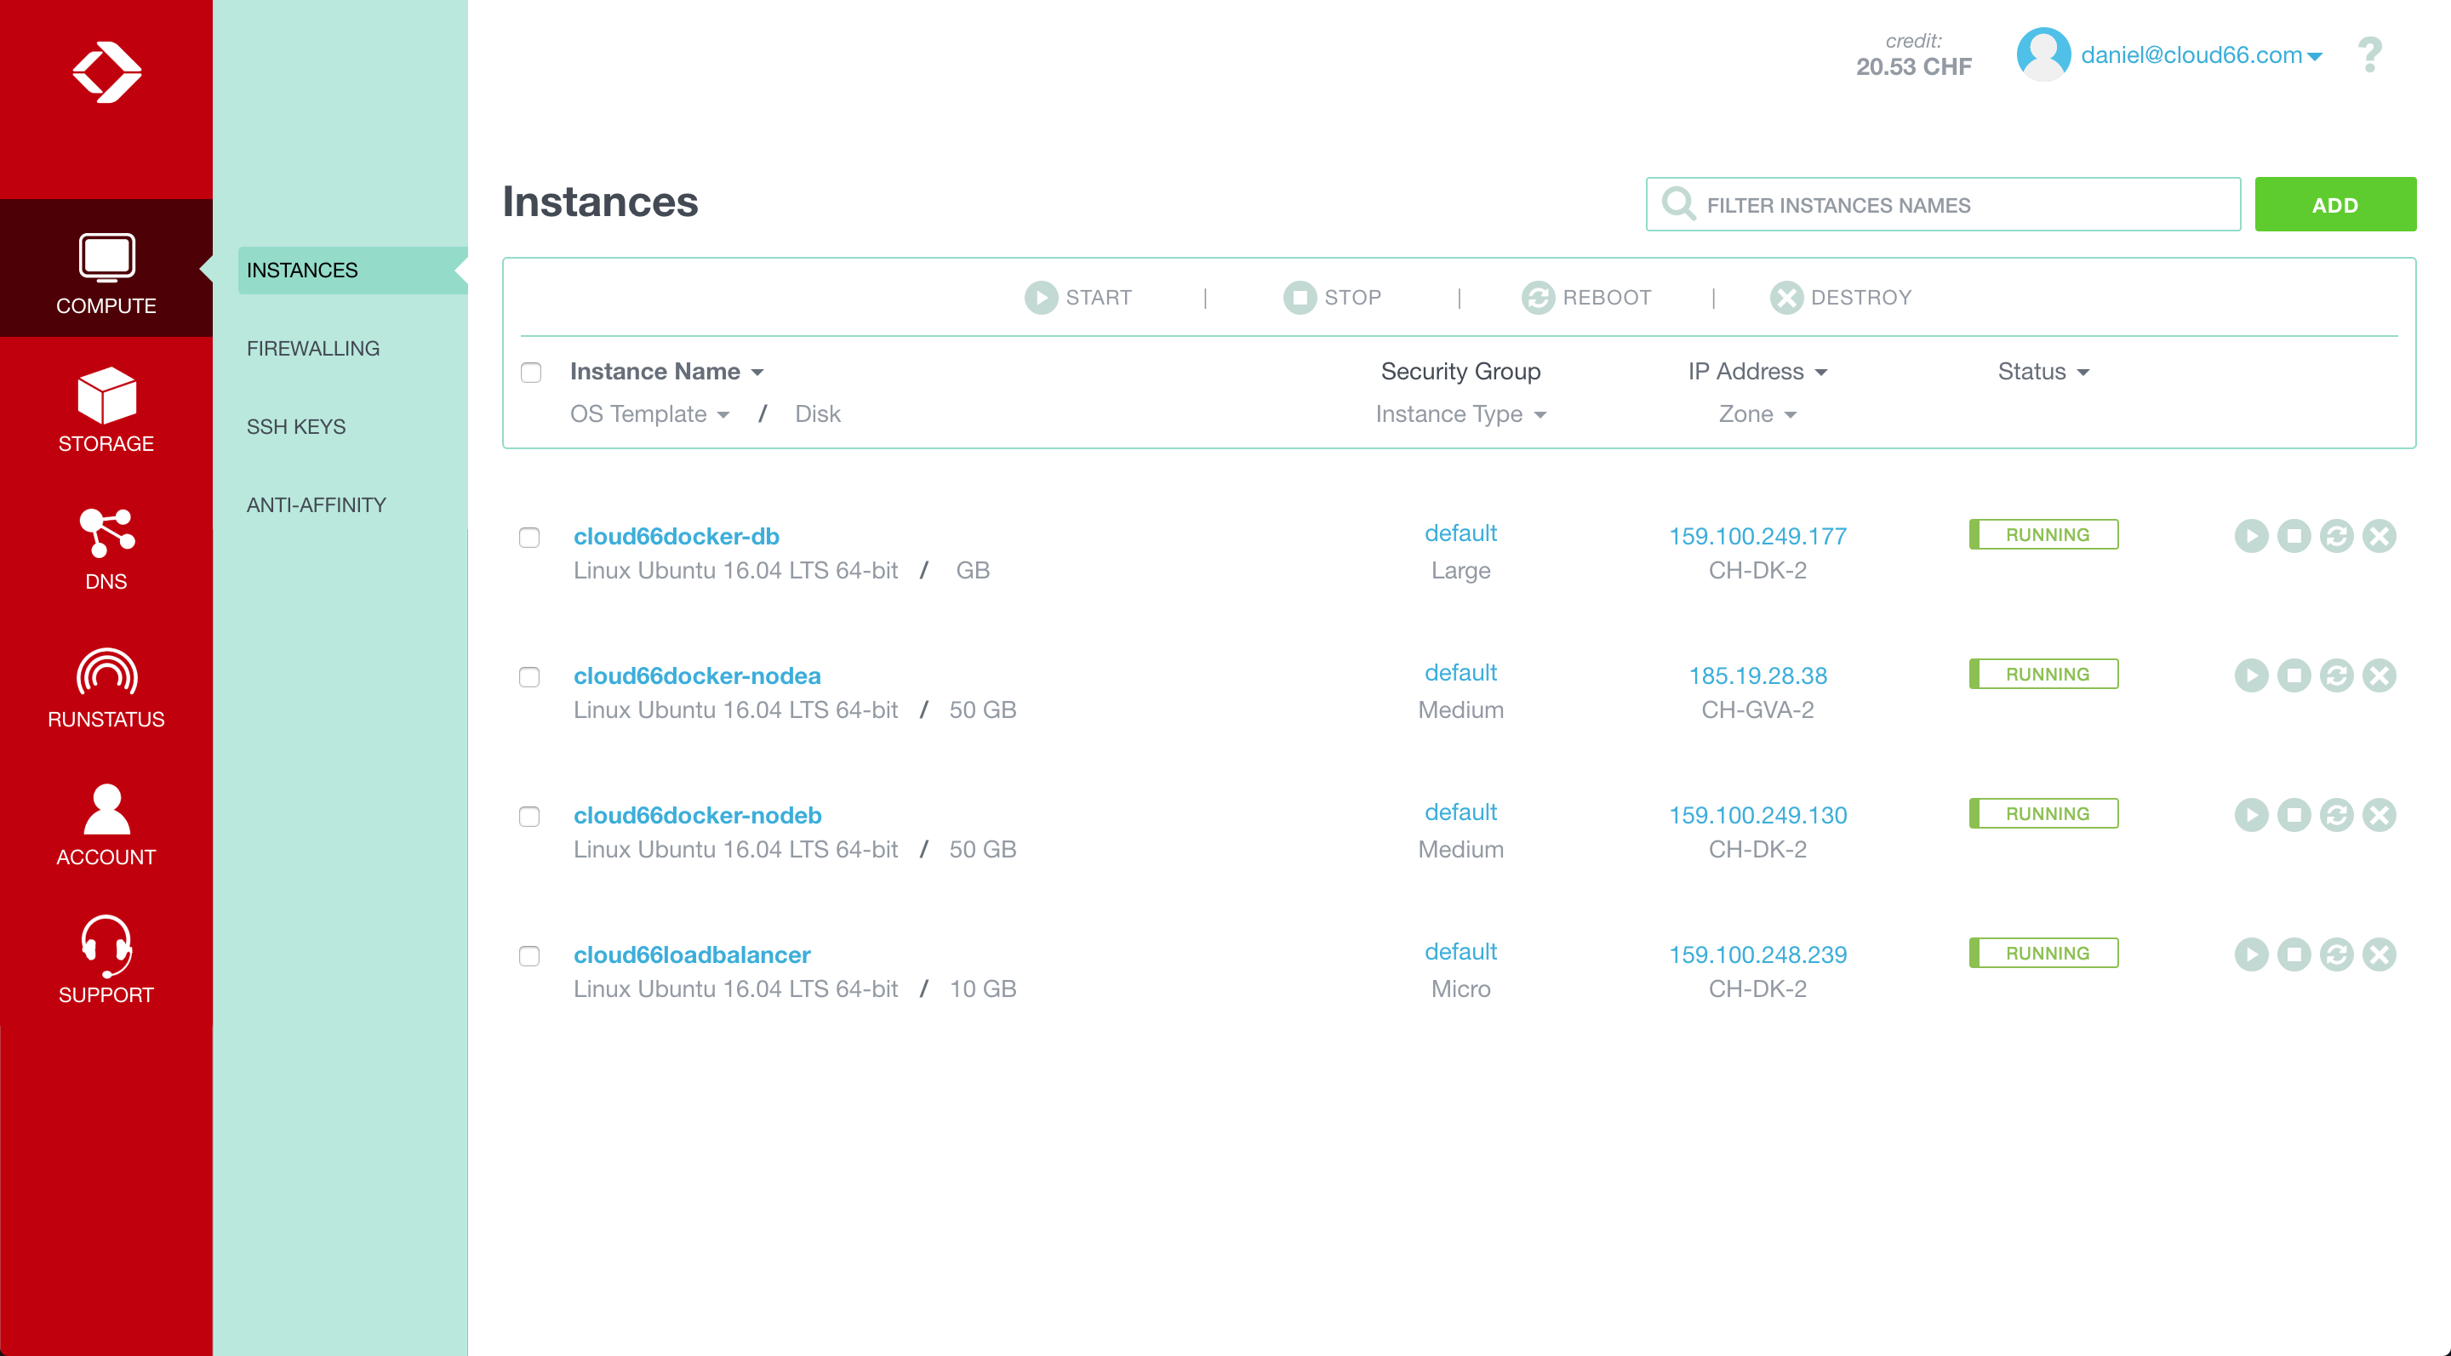Image resolution: width=2451 pixels, height=1356 pixels.
Task: Open the help question mark icon
Action: (2370, 55)
